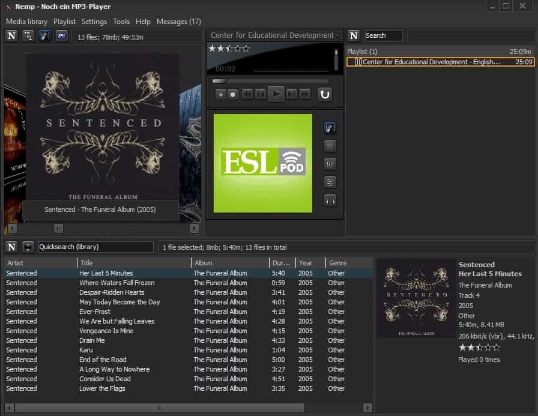
Task: Switch library to tag cloud view
Action: tap(61, 36)
